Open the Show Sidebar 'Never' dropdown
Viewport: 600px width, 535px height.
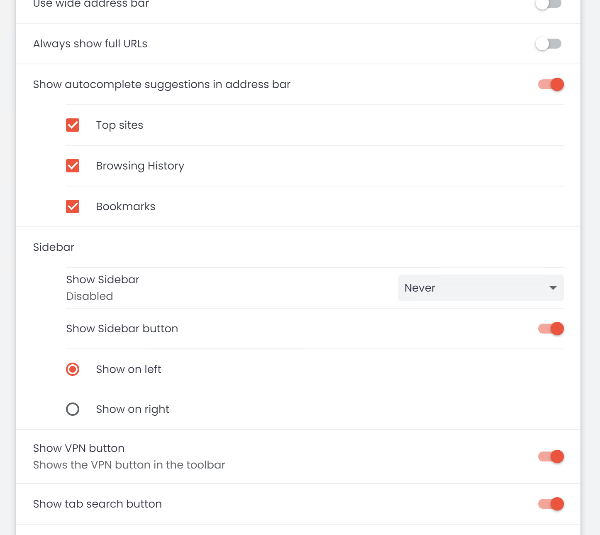[480, 288]
